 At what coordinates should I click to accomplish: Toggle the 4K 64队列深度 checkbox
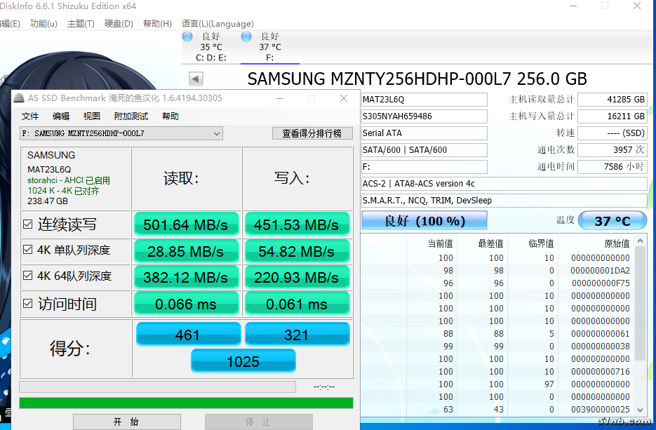pyautogui.click(x=28, y=276)
